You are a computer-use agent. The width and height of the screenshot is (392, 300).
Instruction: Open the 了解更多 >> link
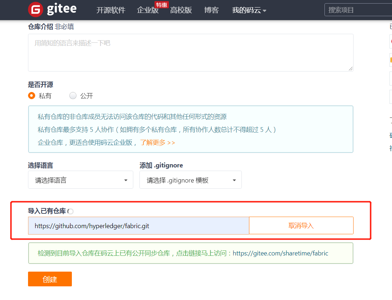coord(157,143)
